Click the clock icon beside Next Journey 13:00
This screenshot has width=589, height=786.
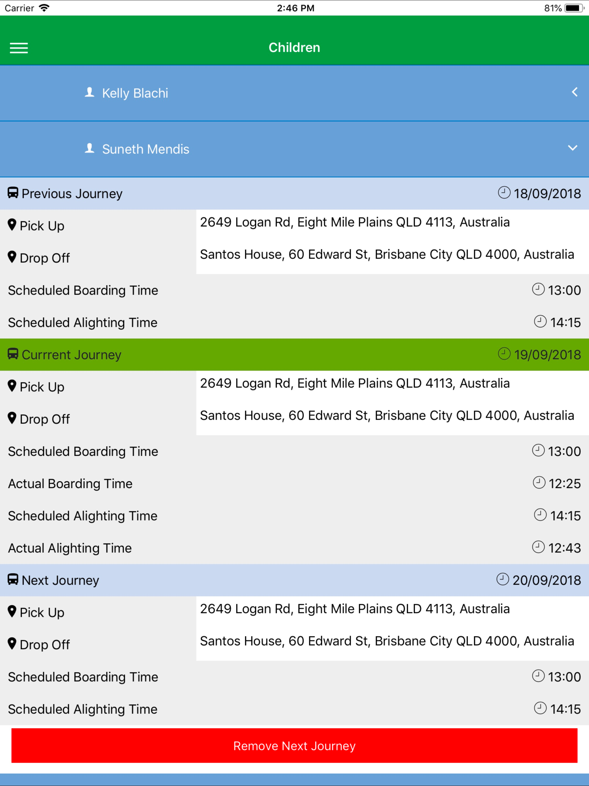pos(538,676)
